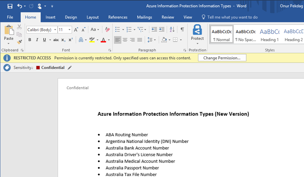Toggle Bold formatting
Image resolution: width=304 pixels, height=177 pixels.
30,40
